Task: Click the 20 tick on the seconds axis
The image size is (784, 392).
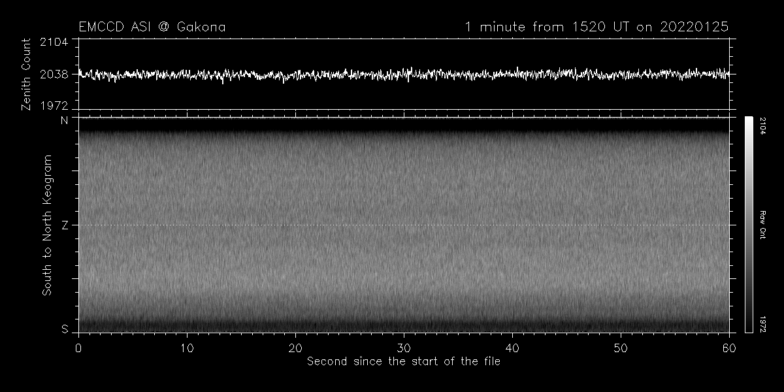Action: (x=295, y=347)
